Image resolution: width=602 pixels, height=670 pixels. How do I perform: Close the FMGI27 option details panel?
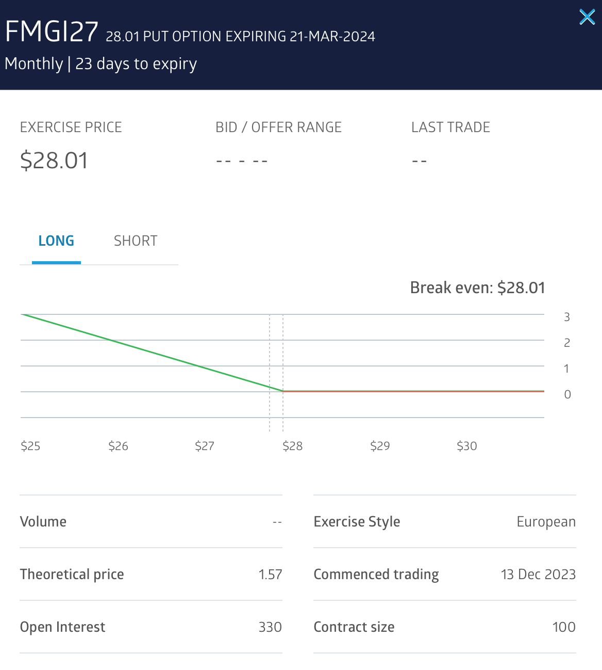(x=587, y=17)
